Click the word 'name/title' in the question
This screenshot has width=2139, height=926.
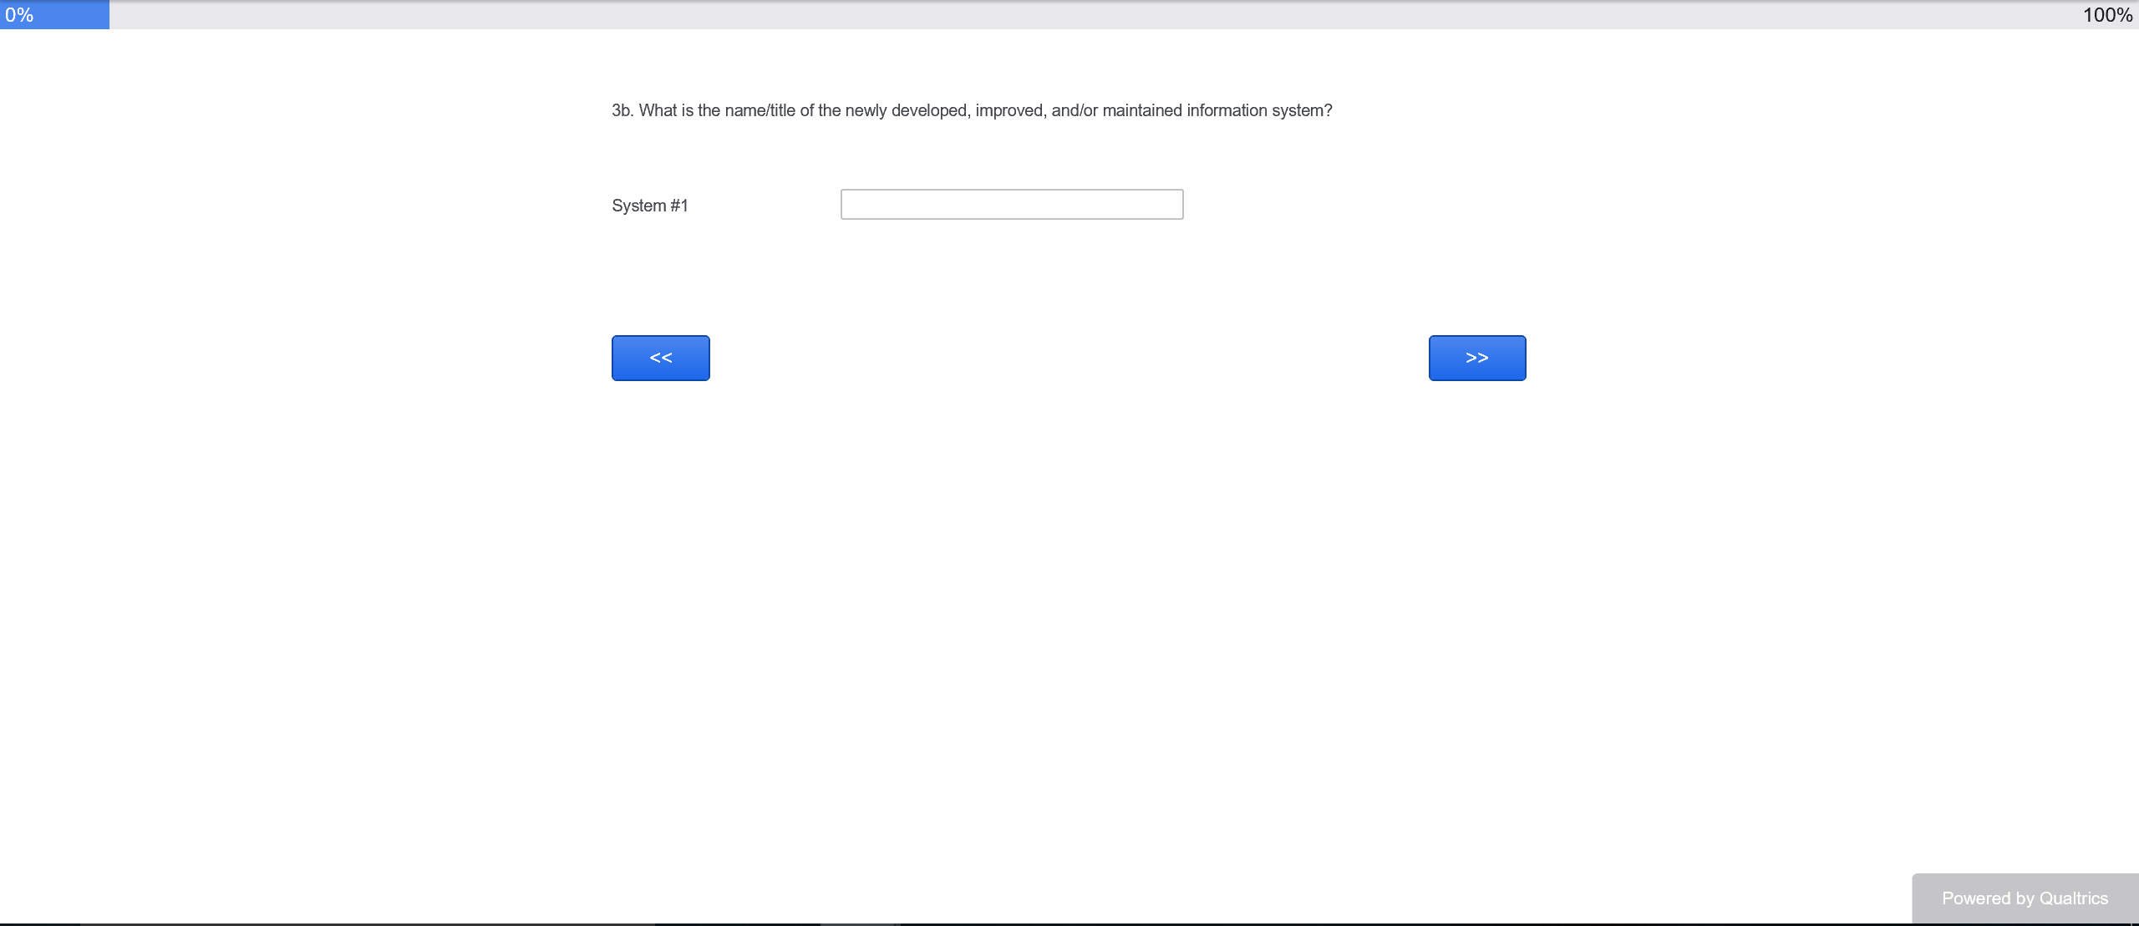pos(760,110)
